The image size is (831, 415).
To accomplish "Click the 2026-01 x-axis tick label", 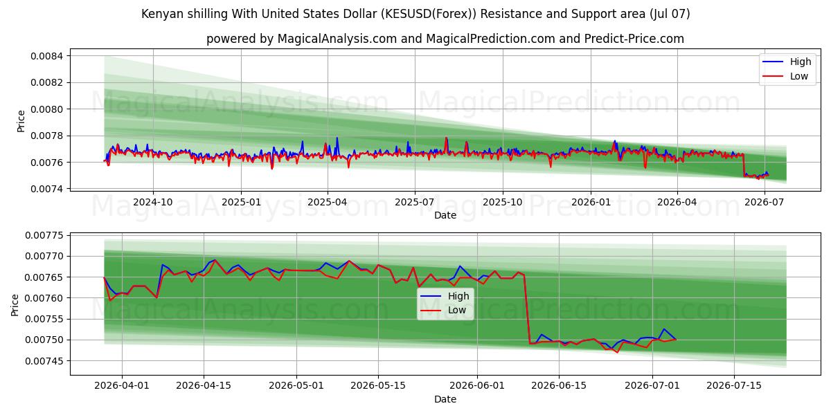I will pos(591,202).
